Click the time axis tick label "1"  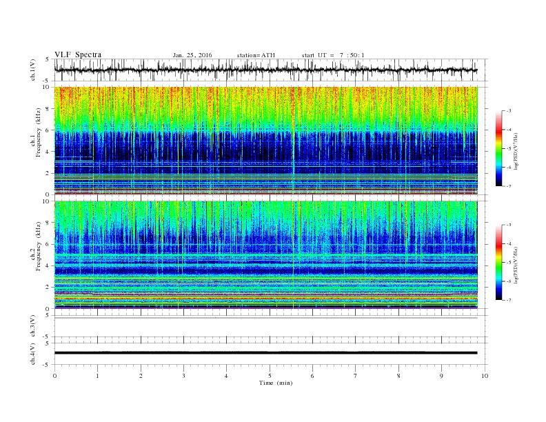point(97,376)
